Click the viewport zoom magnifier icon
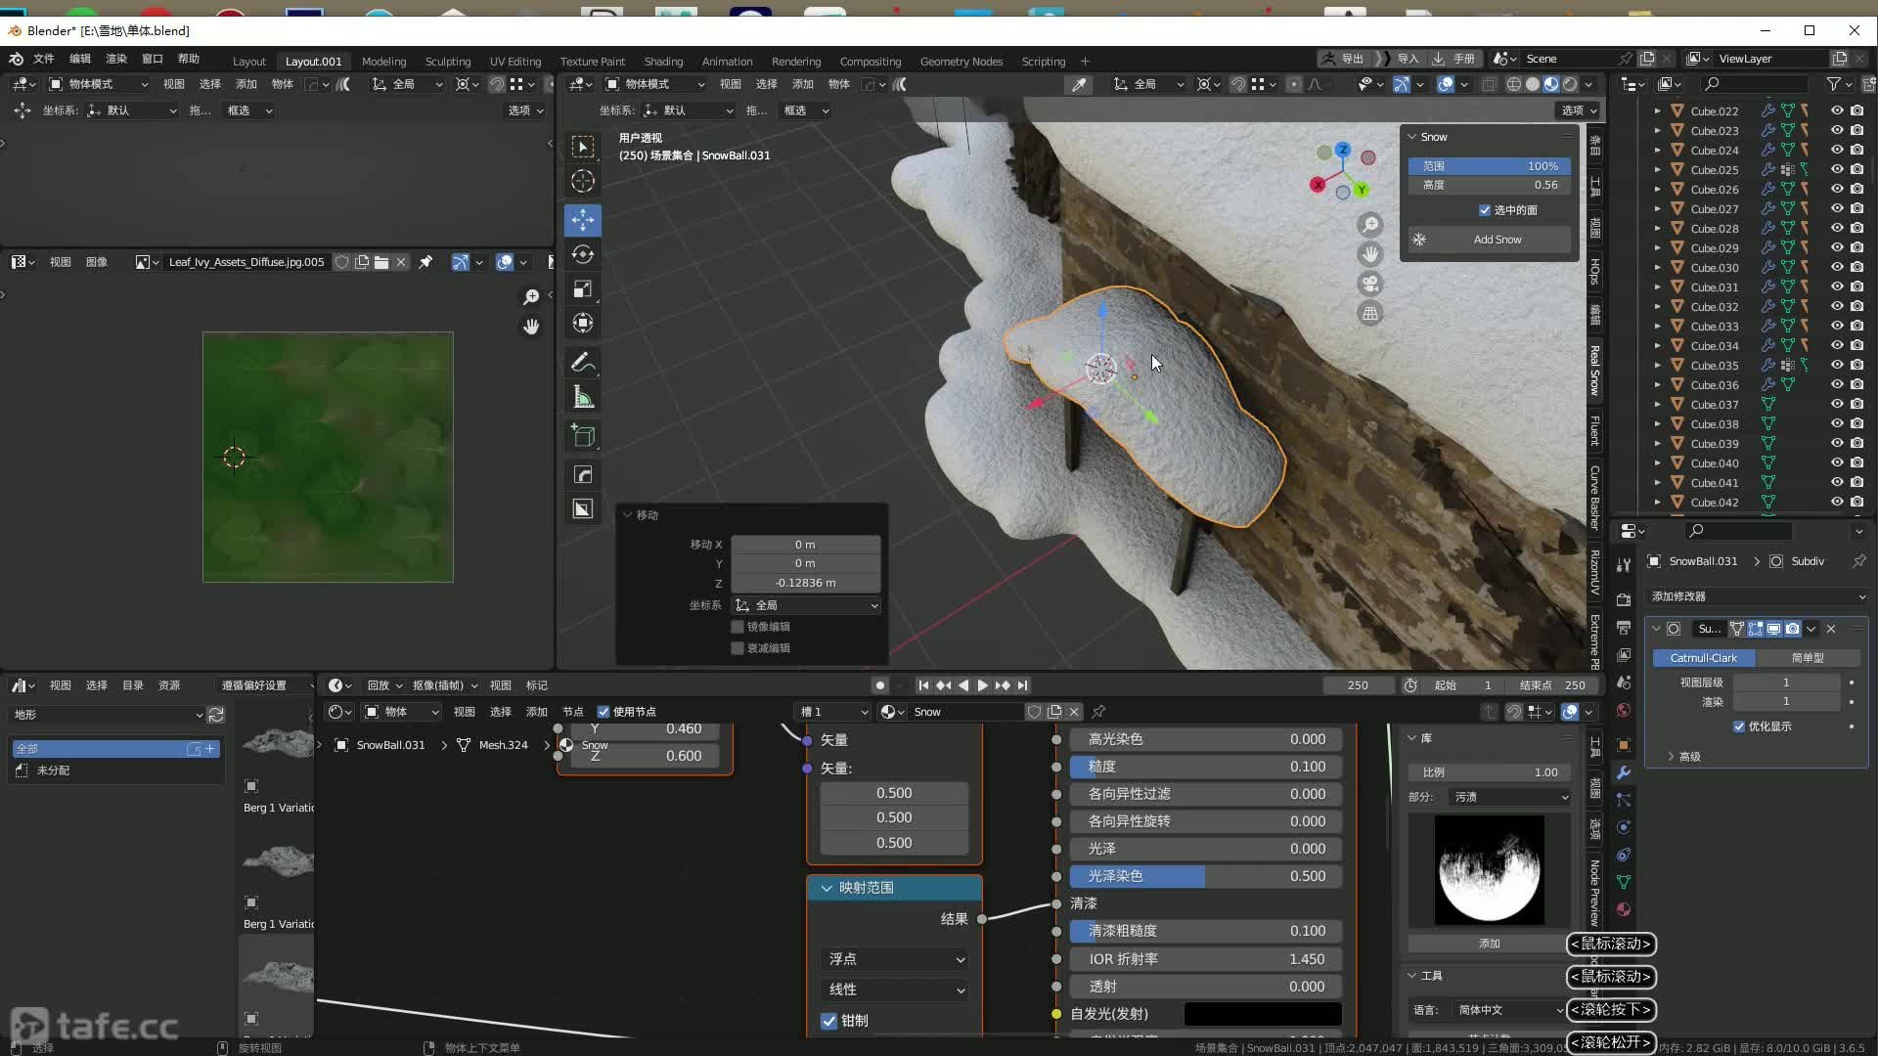1878x1056 pixels. pyautogui.click(x=1370, y=225)
